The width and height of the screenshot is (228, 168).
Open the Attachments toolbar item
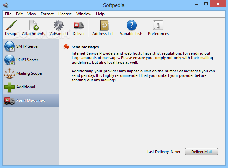tap(34, 28)
